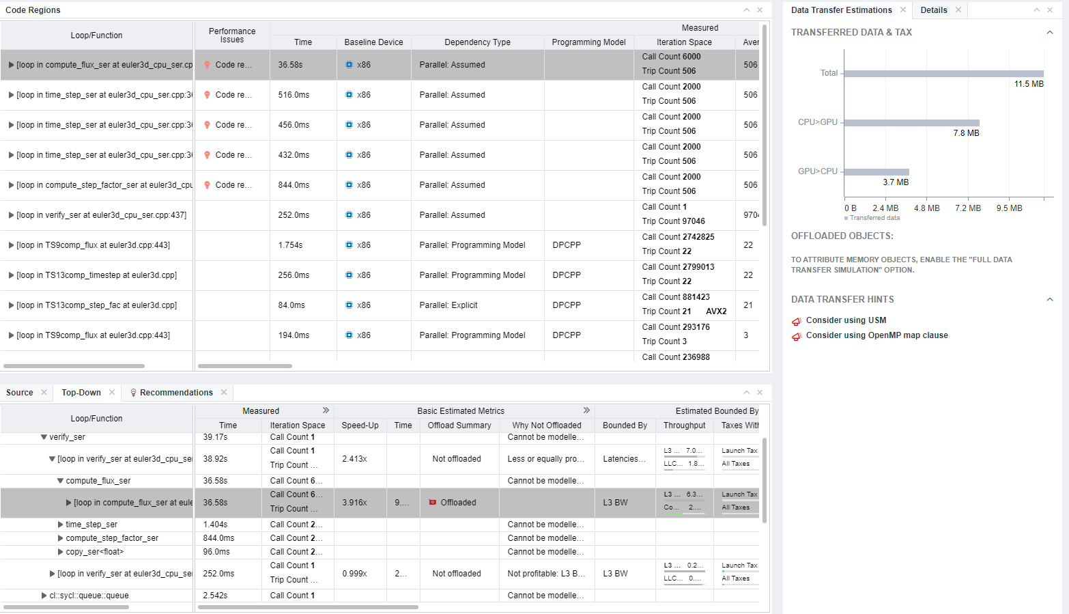Click the Offloaded flag icon in compute_flux_ser row
The height and width of the screenshot is (614, 1069).
point(432,503)
